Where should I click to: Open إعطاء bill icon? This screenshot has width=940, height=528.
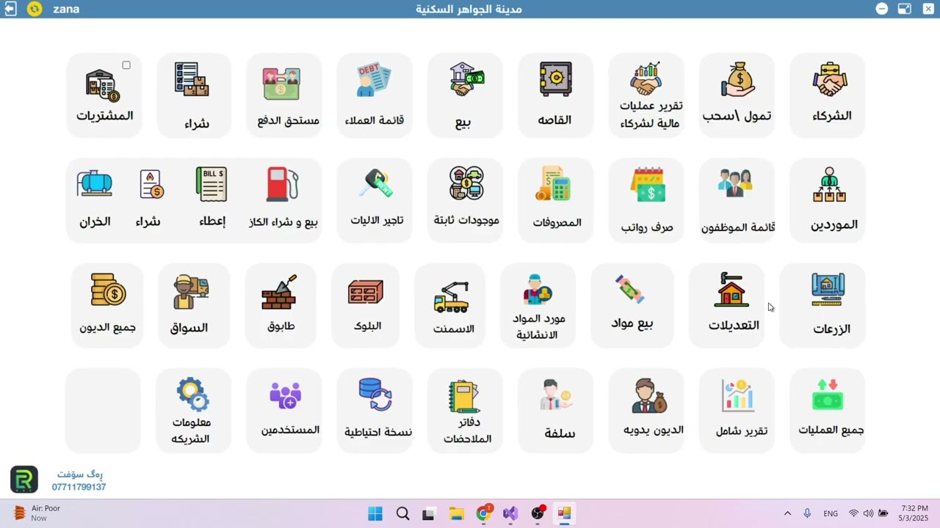click(x=211, y=184)
